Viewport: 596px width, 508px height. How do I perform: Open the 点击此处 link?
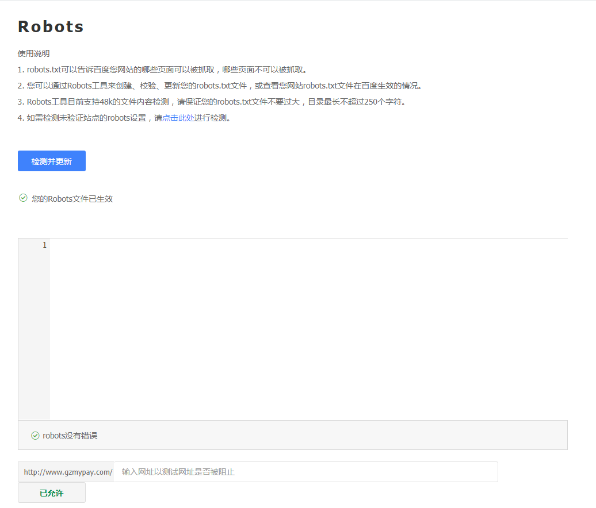click(x=178, y=118)
